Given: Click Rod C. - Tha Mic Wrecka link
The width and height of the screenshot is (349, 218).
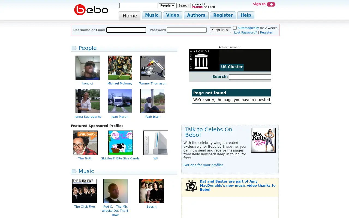Looking at the screenshot, I should (x=116, y=211).
